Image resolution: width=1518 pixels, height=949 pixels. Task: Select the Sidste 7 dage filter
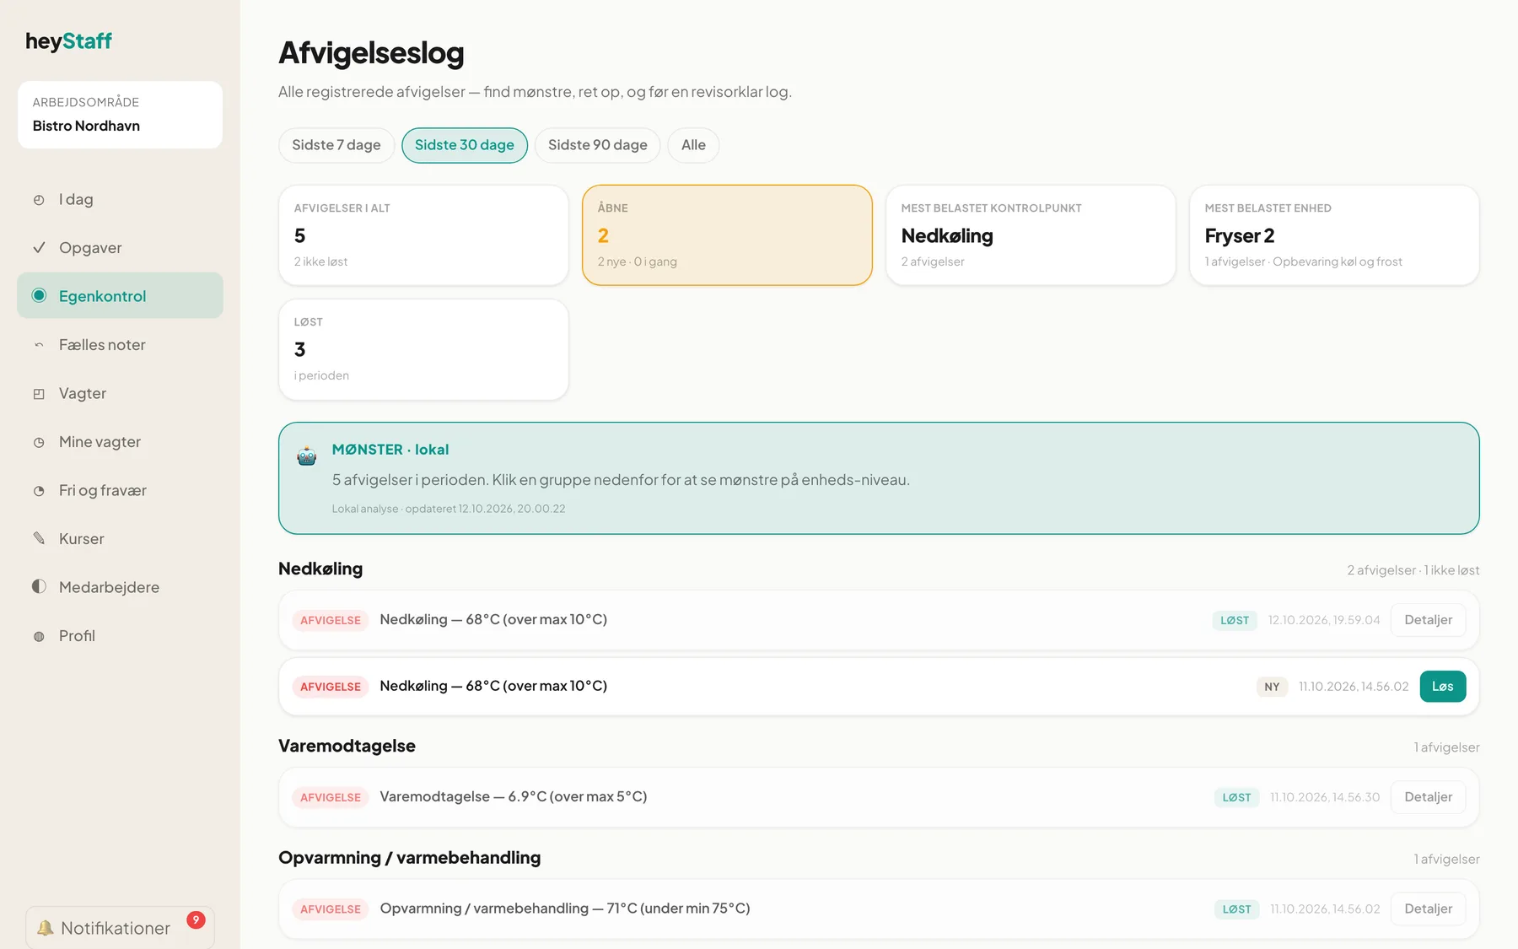click(x=336, y=145)
